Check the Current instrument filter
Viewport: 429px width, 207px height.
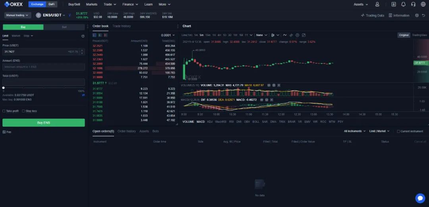(x=398, y=131)
